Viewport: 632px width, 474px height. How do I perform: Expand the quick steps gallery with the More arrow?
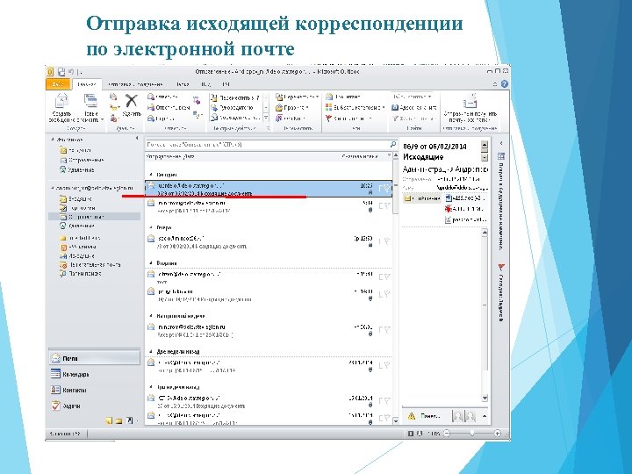[267, 118]
